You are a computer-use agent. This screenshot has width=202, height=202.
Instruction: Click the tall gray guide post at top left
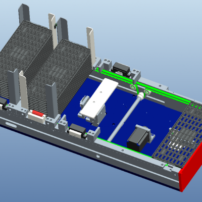(x=24, y=14)
